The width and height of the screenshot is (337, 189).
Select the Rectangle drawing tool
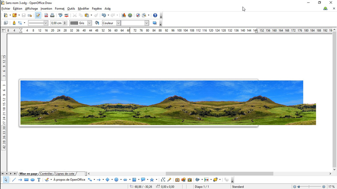coord(26,180)
